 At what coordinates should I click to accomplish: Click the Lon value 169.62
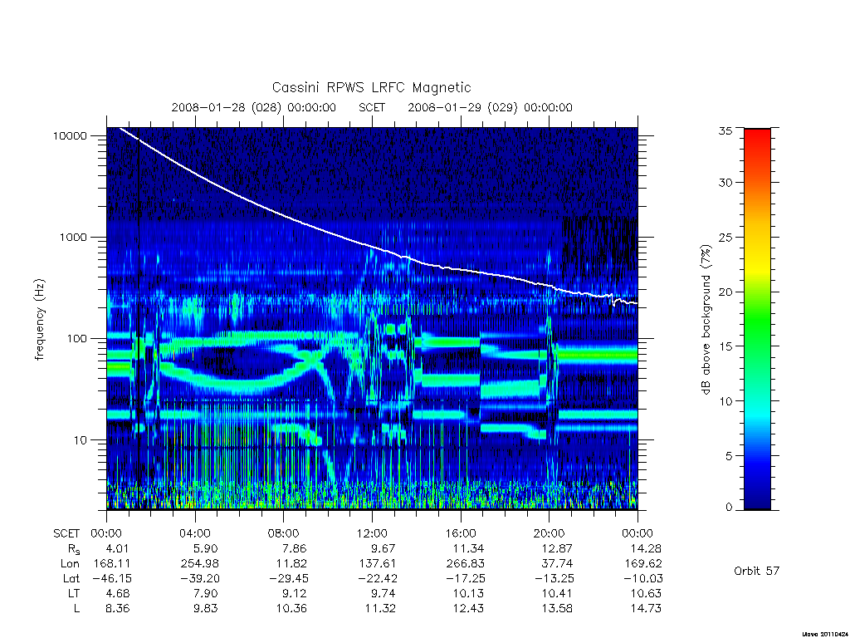(x=643, y=564)
